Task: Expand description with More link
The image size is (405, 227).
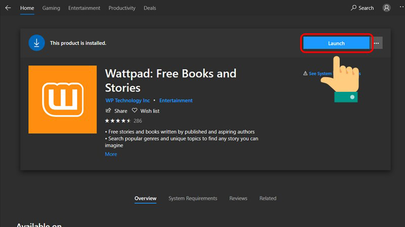Action: (x=111, y=154)
